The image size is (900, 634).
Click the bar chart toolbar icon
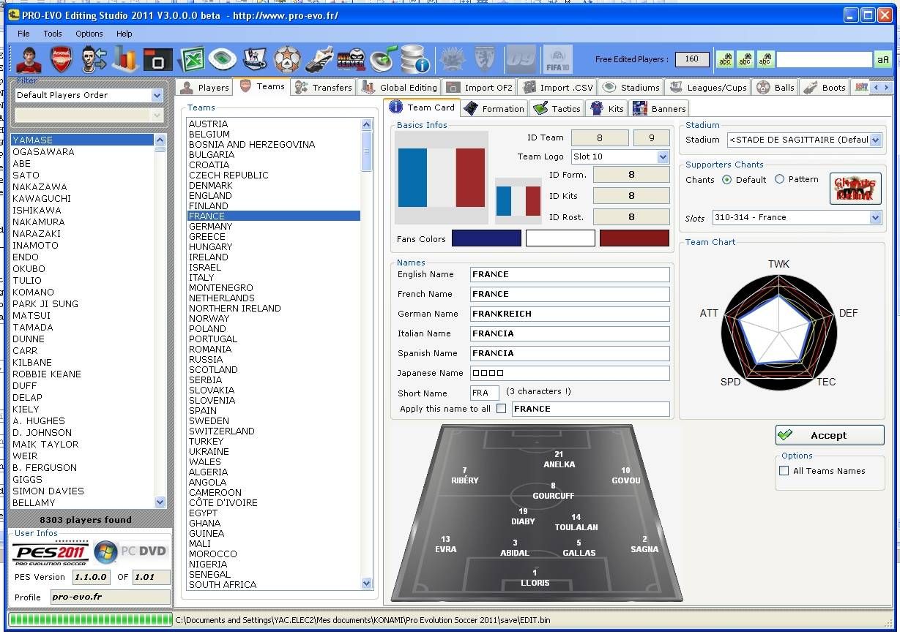point(125,59)
